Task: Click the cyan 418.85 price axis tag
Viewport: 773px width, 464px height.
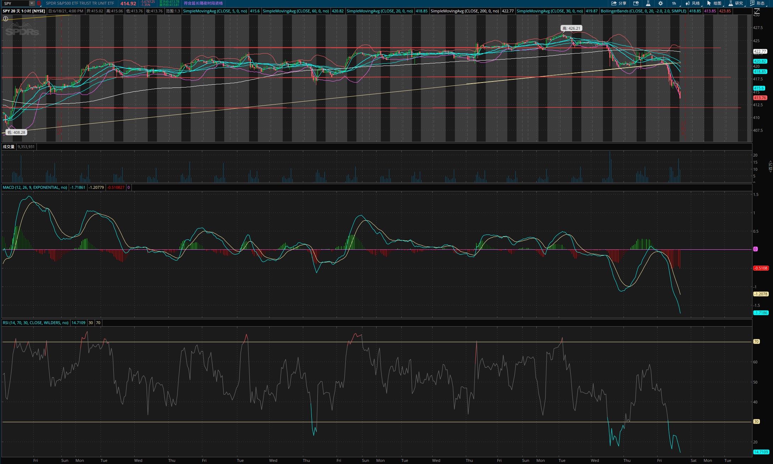Action: (760, 72)
